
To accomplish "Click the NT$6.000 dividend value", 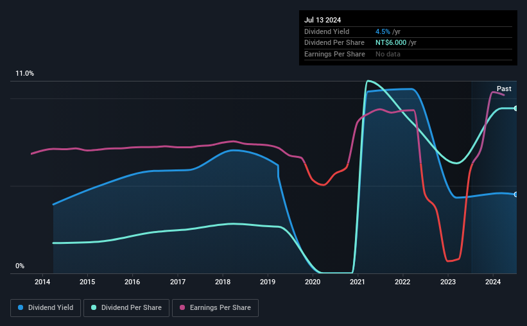I will (x=391, y=43).
